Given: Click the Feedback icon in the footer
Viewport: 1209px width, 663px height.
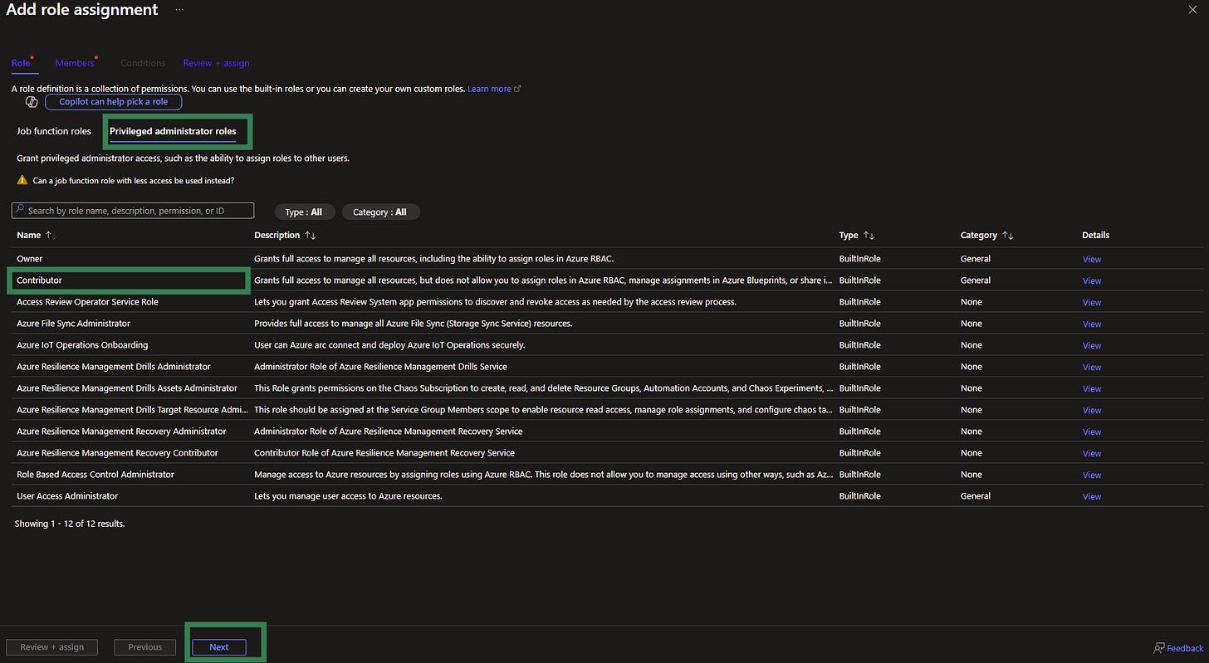Looking at the screenshot, I should (1159, 647).
